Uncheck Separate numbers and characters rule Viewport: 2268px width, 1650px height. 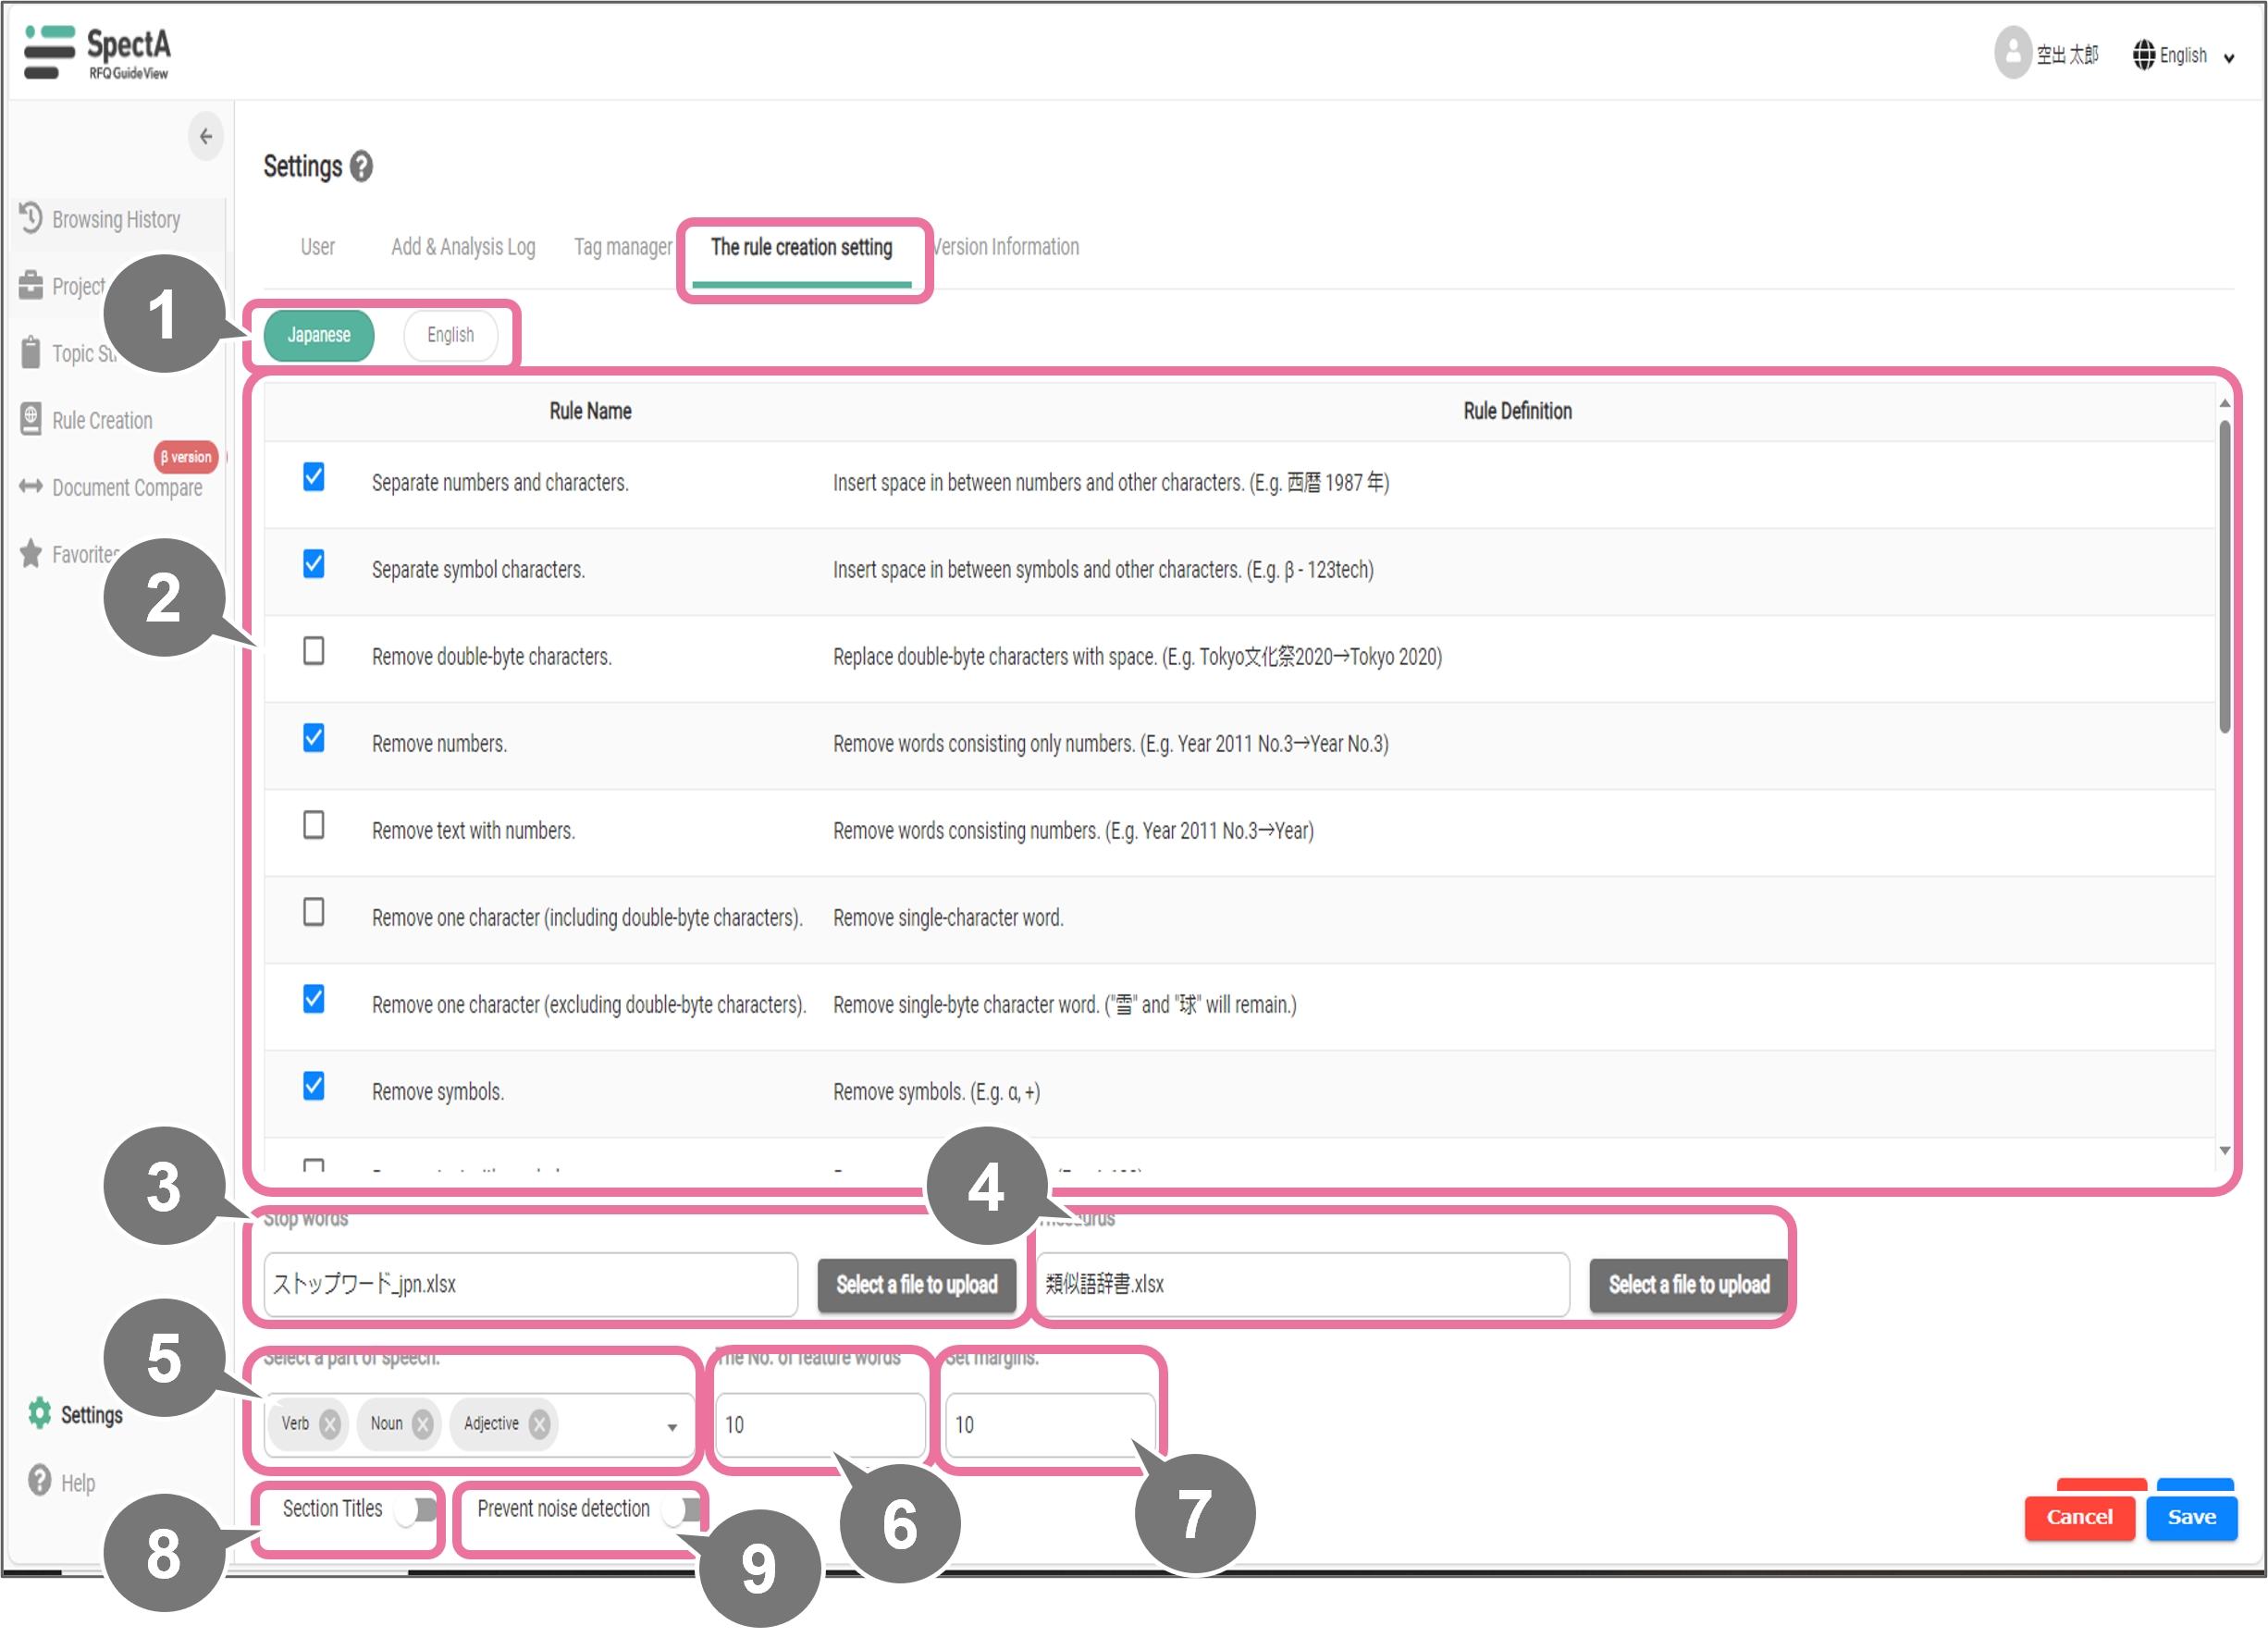314,478
